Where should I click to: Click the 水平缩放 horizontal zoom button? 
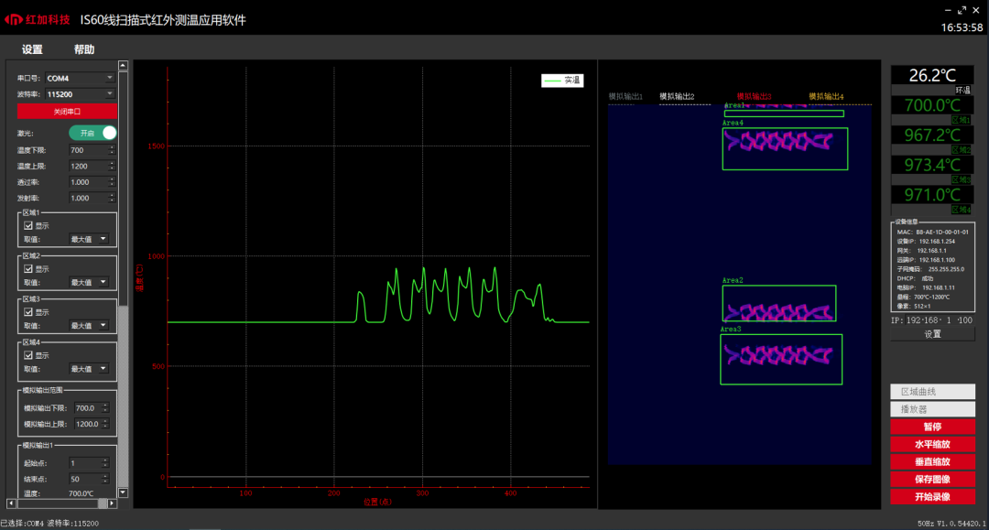(x=932, y=445)
